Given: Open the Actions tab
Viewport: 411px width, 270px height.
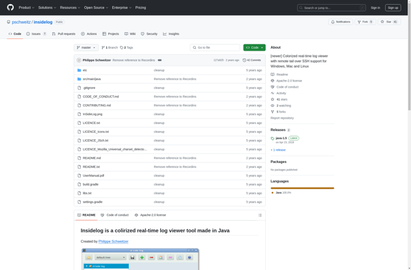Looking at the screenshot, I should 89,34.
